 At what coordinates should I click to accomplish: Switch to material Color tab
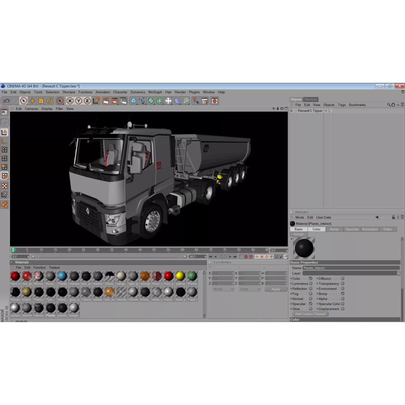(316, 229)
